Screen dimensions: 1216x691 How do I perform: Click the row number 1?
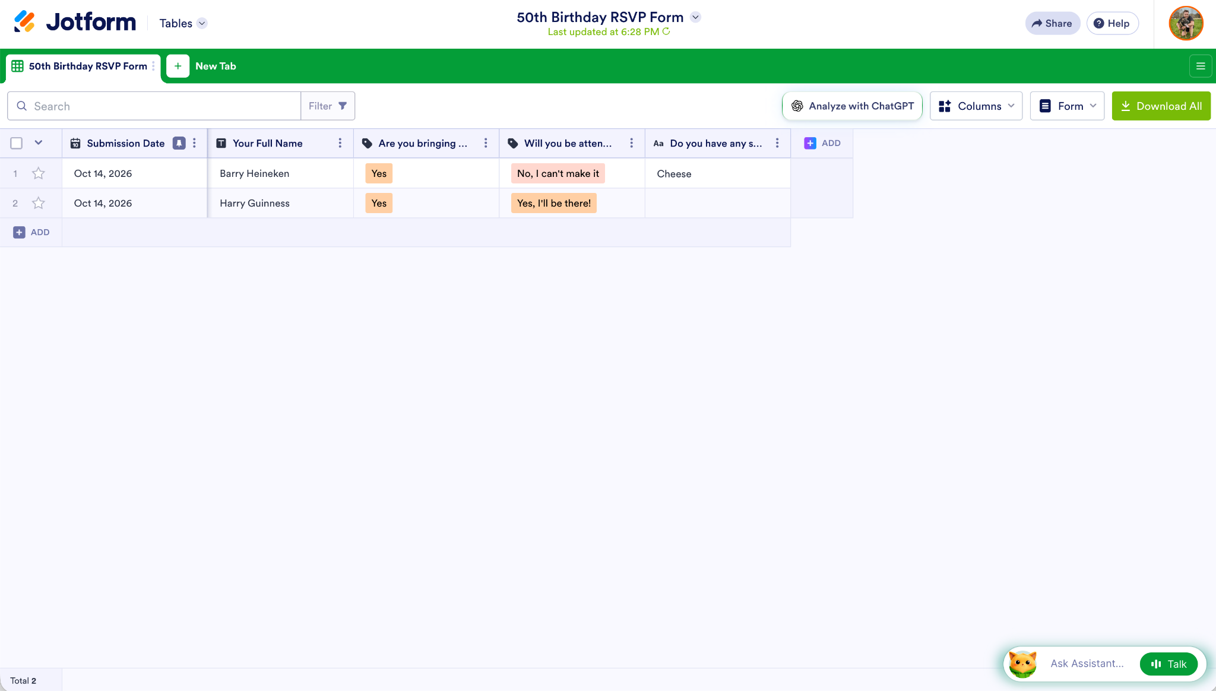15,173
